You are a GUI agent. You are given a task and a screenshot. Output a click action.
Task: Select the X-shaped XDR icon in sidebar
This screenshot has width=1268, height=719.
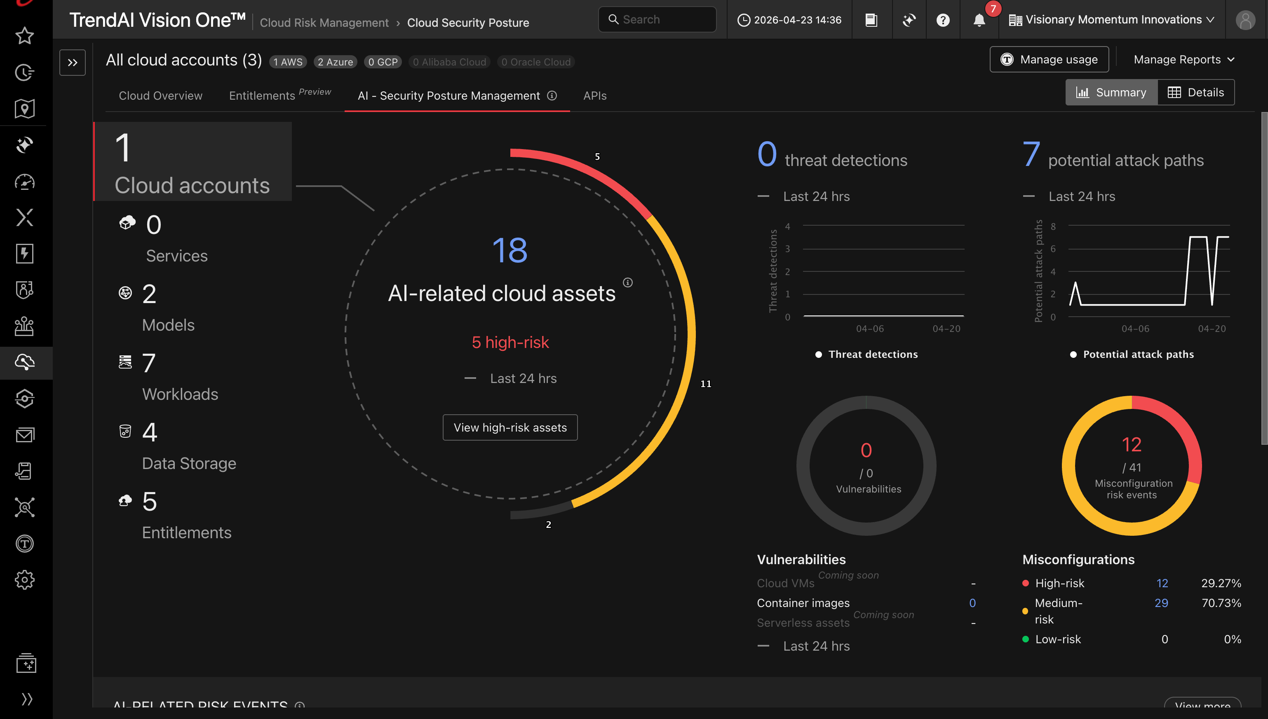(x=25, y=218)
